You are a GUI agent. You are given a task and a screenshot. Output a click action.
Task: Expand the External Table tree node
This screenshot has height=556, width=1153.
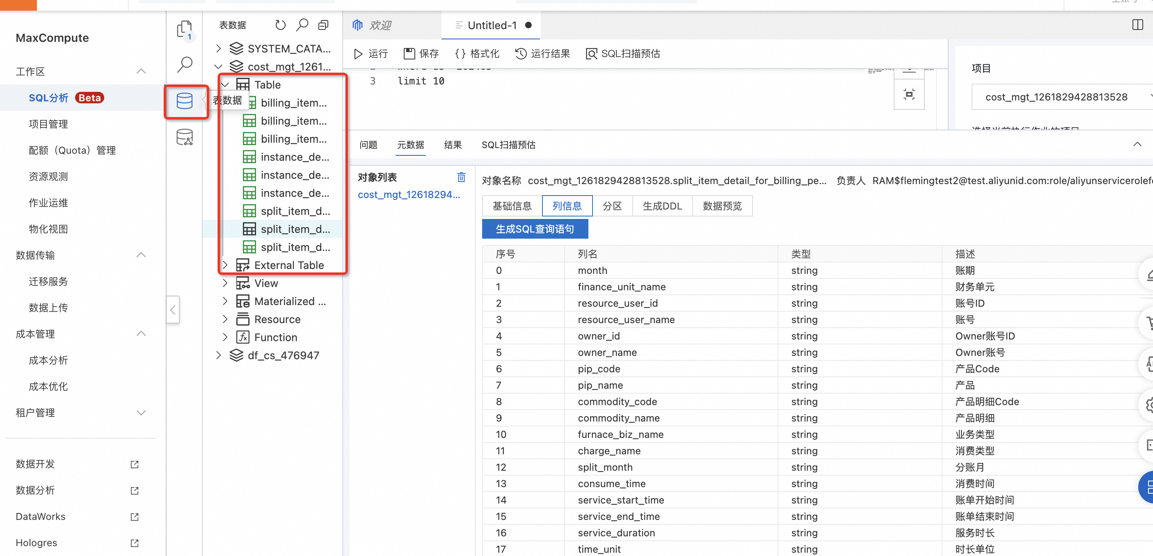(225, 265)
